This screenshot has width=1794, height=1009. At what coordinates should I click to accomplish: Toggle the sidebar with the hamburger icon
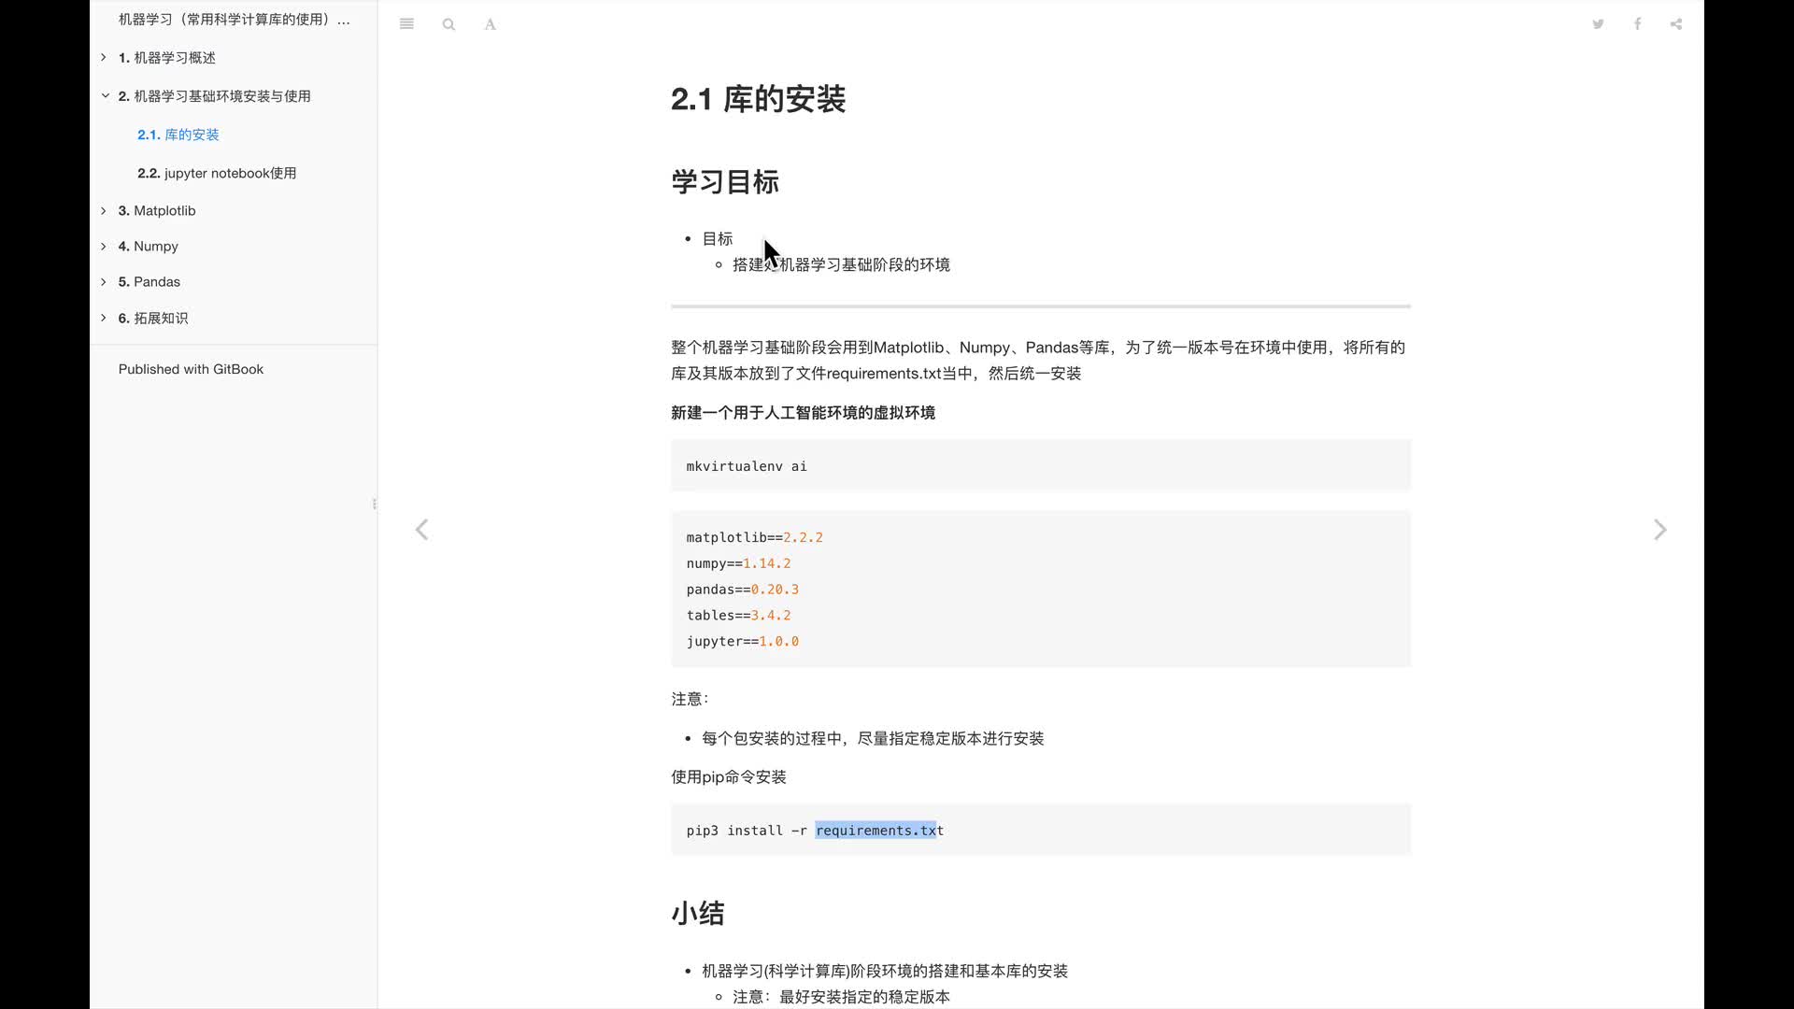[406, 24]
